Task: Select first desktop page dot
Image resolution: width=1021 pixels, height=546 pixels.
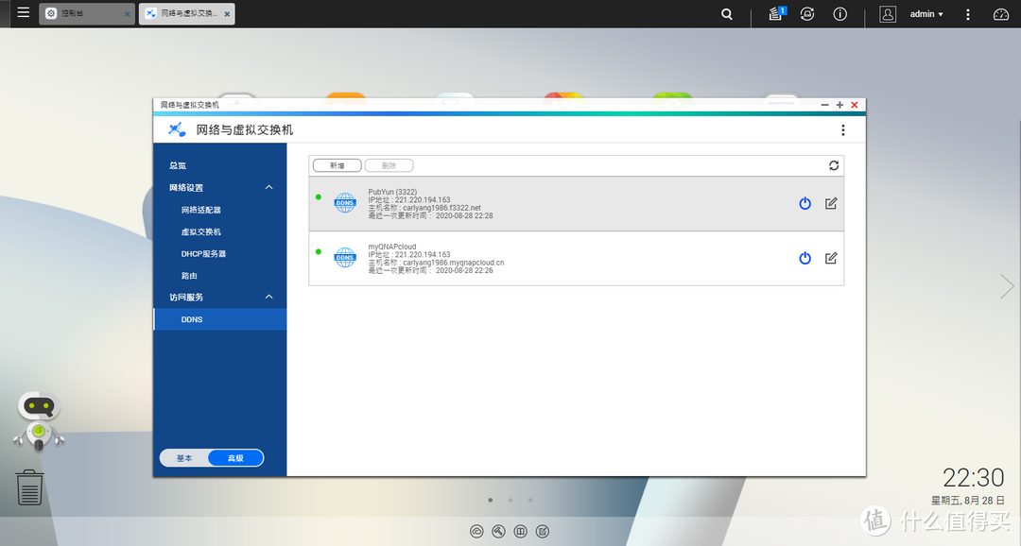Action: point(491,501)
